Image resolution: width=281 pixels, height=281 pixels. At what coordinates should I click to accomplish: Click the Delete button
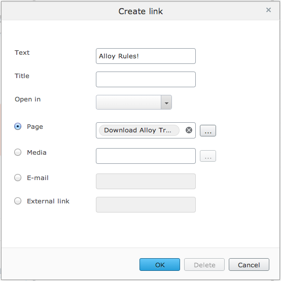click(x=204, y=264)
